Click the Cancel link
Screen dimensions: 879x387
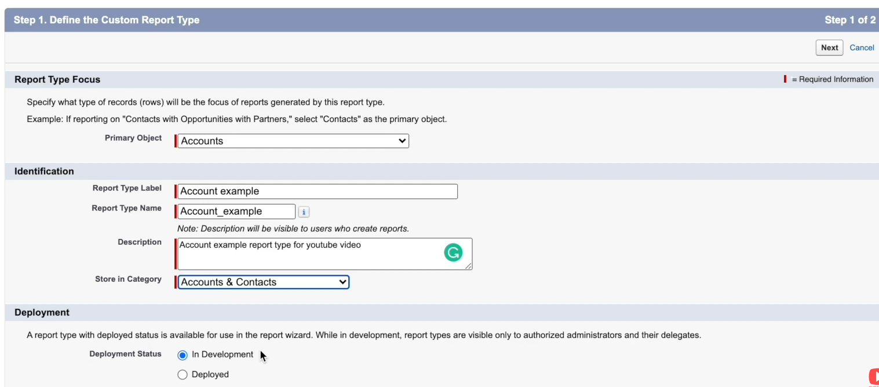pyautogui.click(x=862, y=47)
